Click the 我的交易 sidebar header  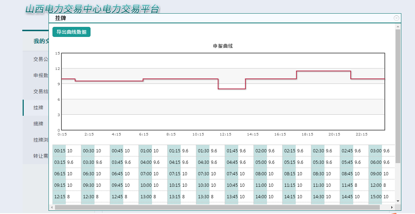[41, 41]
